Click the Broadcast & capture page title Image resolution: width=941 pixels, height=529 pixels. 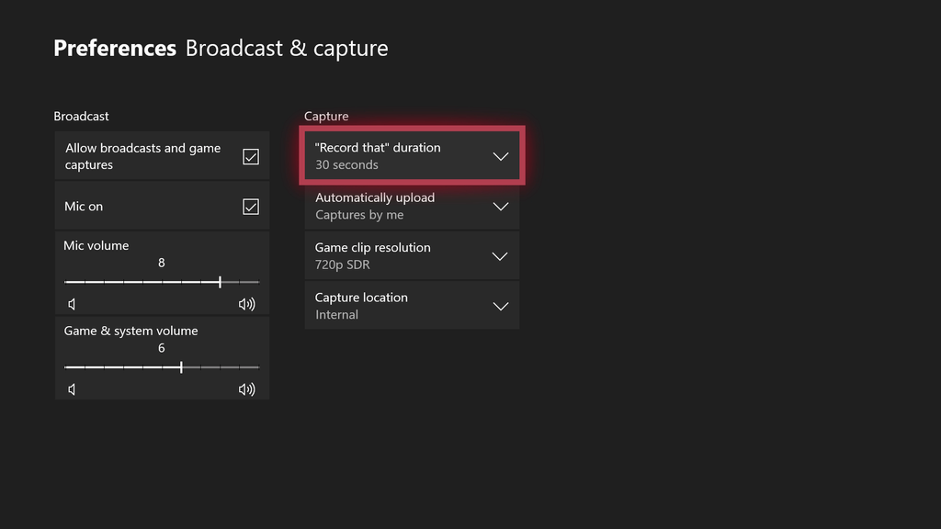(287, 48)
